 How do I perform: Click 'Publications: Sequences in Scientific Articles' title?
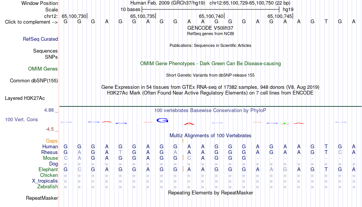[x=210, y=45]
